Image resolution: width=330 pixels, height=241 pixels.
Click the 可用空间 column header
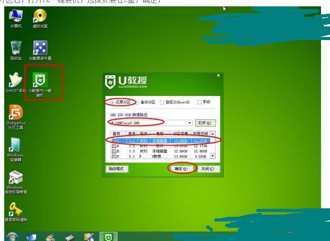pyautogui.click(x=200, y=134)
